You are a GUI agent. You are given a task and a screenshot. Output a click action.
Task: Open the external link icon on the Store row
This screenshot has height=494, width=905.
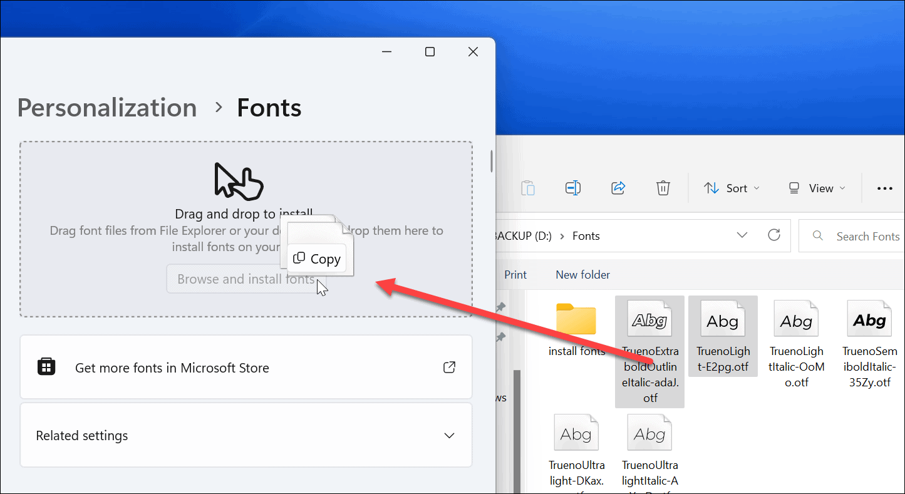pos(449,367)
